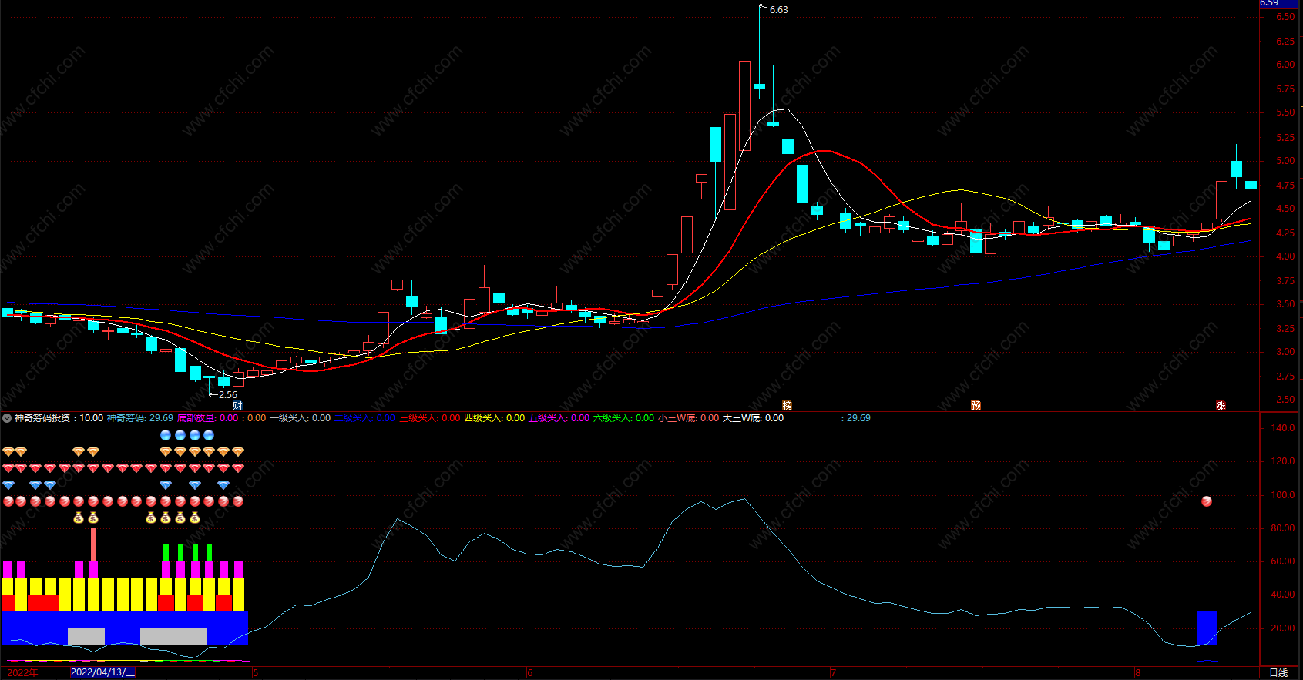Screen dimensions: 1303x680
Task: Click the 财 info marker
Action: pos(237,406)
